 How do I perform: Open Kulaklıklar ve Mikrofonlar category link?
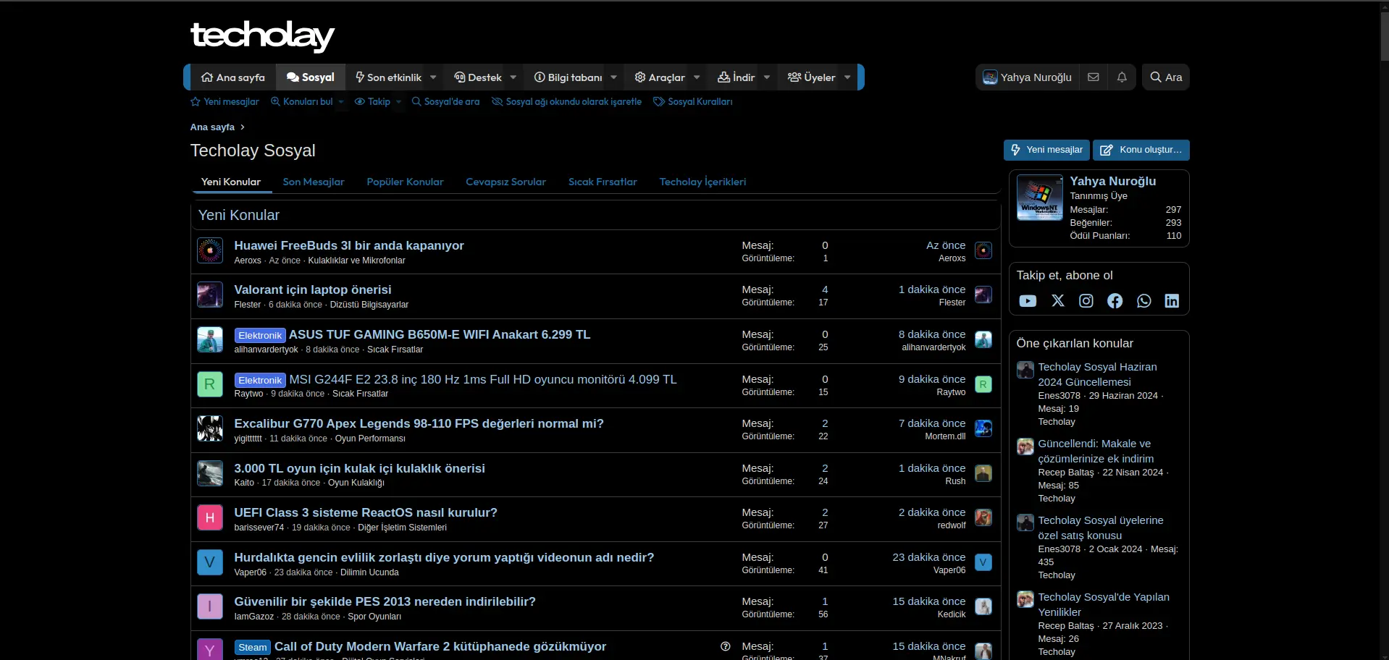pyautogui.click(x=356, y=261)
